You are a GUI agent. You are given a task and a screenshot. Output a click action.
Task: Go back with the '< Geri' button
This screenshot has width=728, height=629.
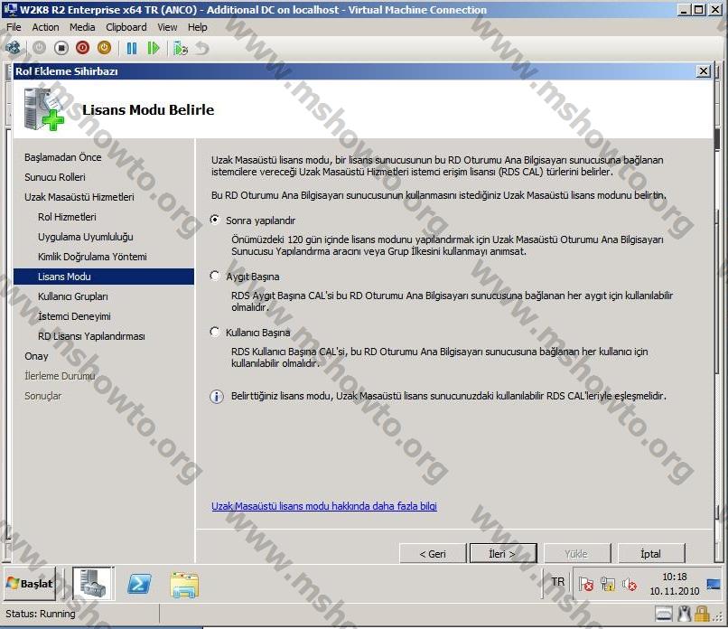(433, 553)
